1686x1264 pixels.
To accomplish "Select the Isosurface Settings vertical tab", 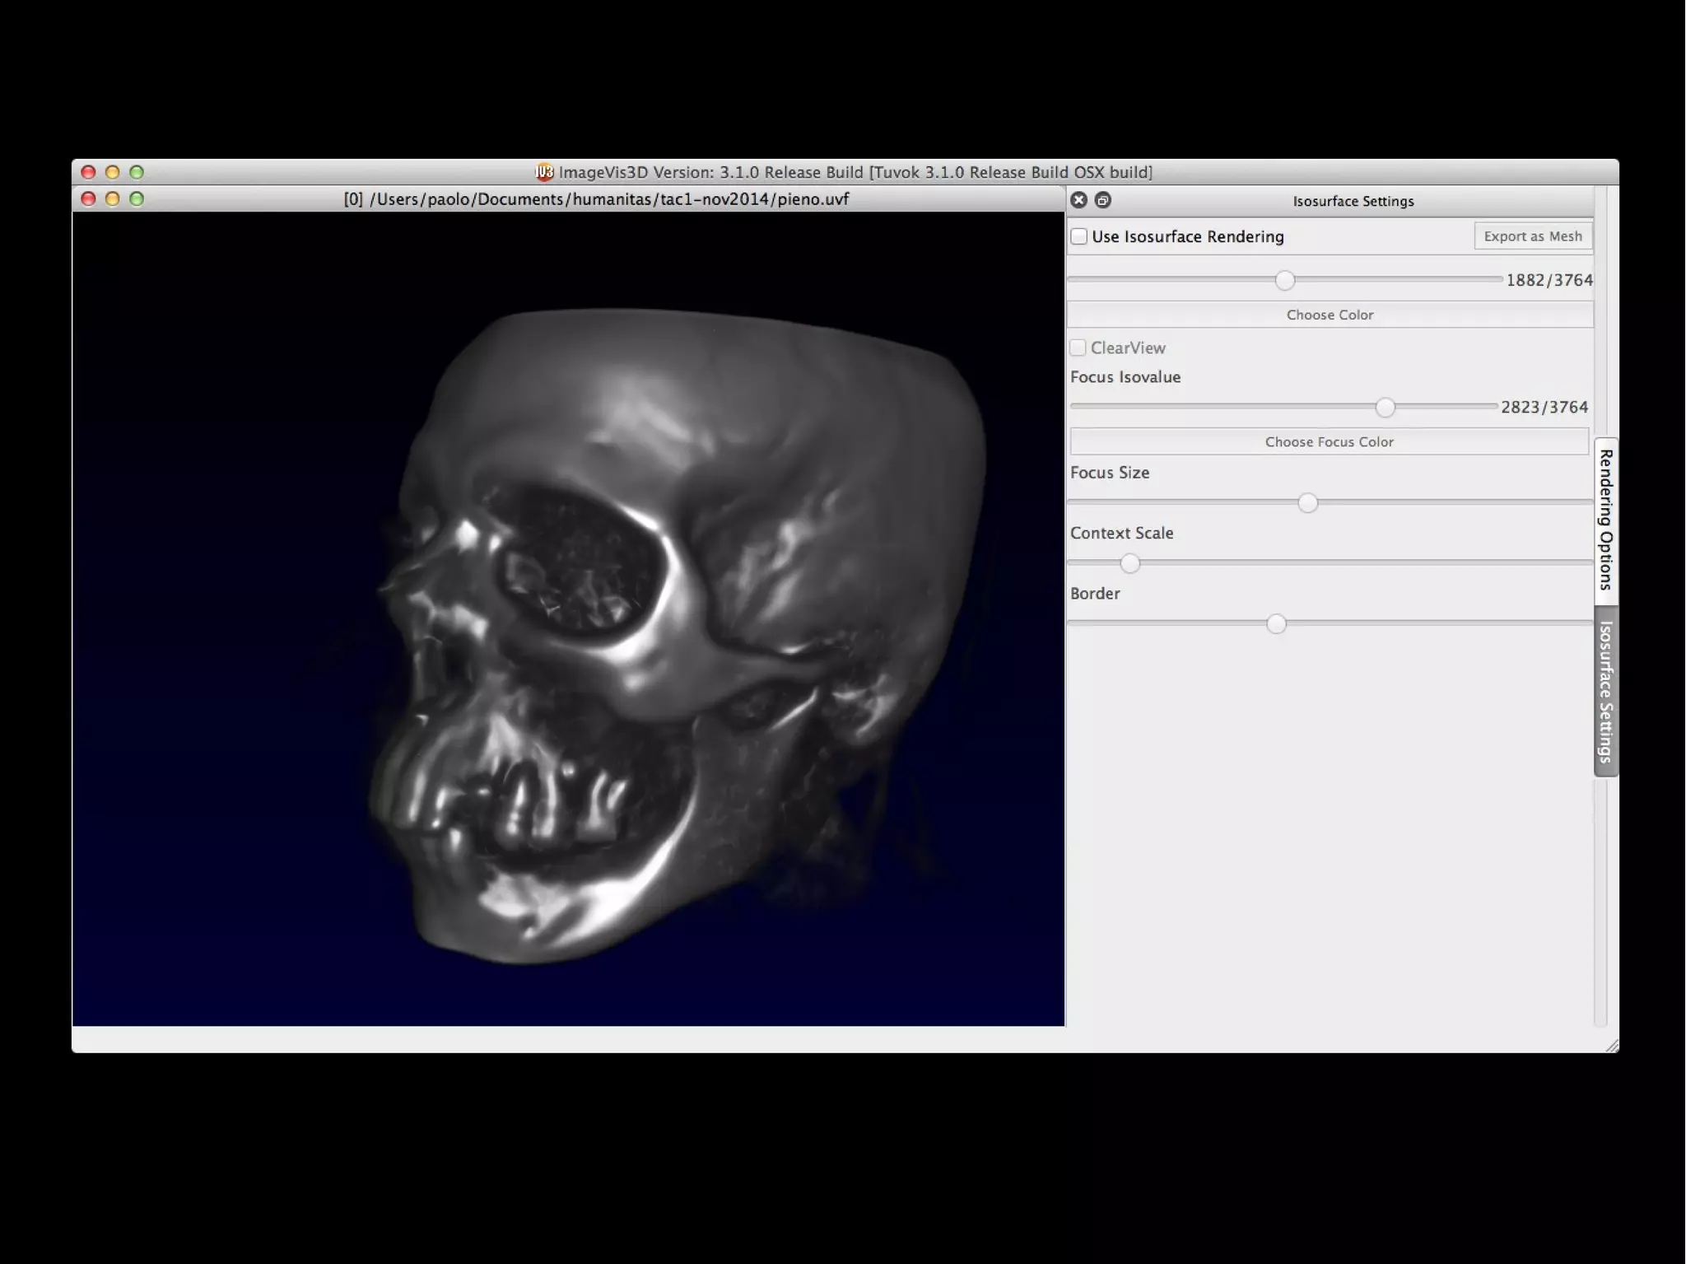I will pos(1605,691).
